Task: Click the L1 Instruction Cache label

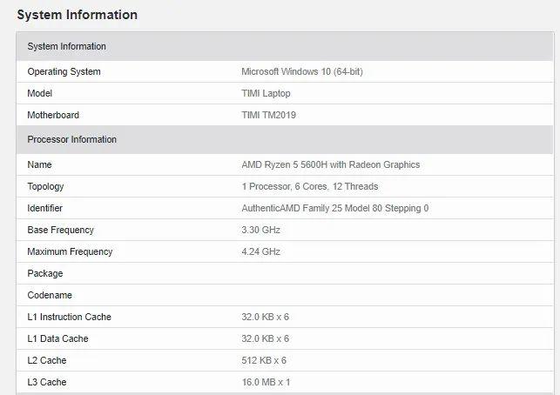Action: (70, 317)
